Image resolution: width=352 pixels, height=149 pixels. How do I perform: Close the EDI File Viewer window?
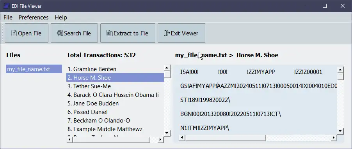(342, 6)
